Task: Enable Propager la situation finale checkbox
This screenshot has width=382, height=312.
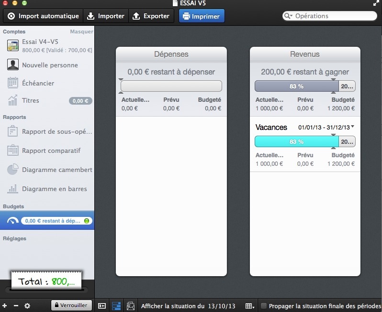Action: (264, 306)
